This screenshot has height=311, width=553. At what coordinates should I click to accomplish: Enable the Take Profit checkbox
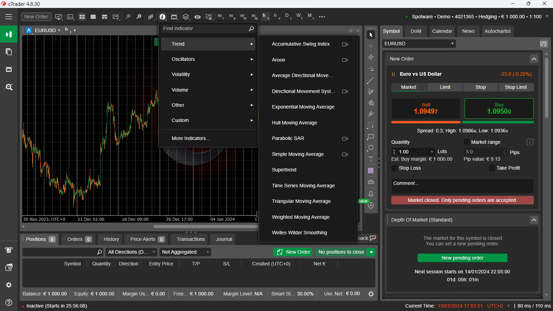click(x=492, y=168)
